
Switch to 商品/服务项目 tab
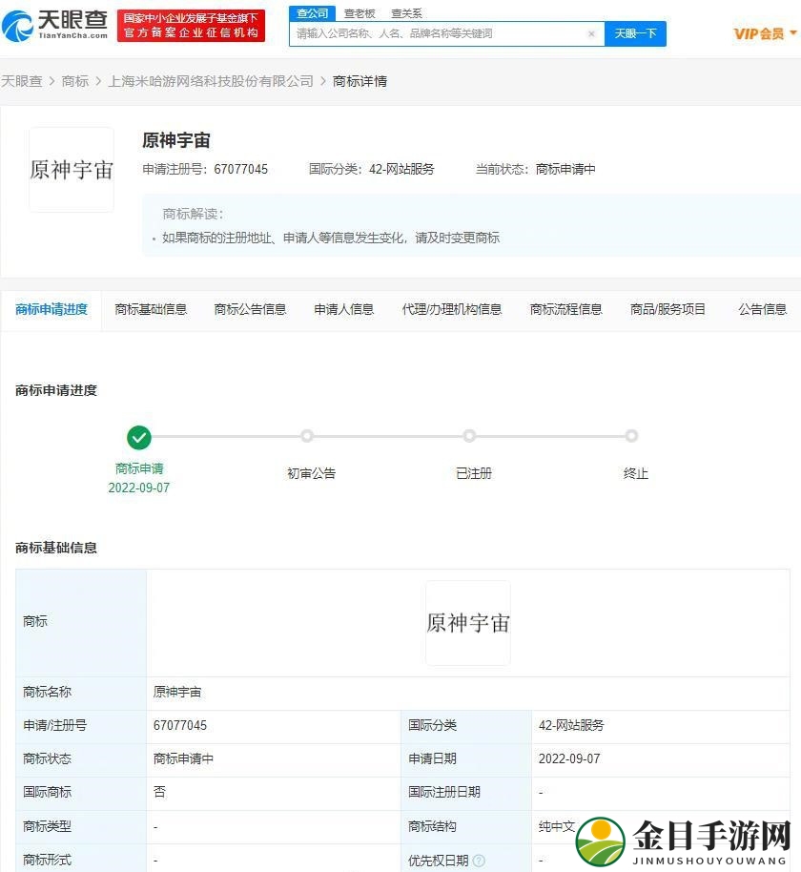point(667,310)
